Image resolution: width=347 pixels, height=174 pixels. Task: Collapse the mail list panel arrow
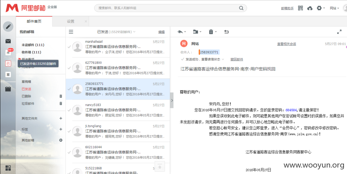[x=172, y=100]
